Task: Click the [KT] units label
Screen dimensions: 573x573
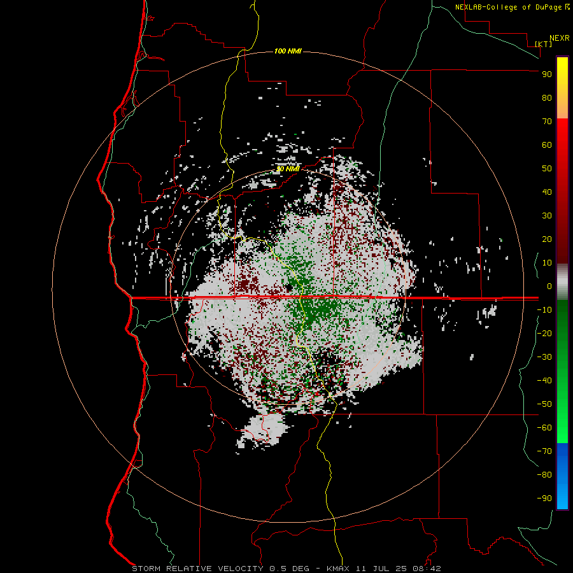Action: [544, 44]
